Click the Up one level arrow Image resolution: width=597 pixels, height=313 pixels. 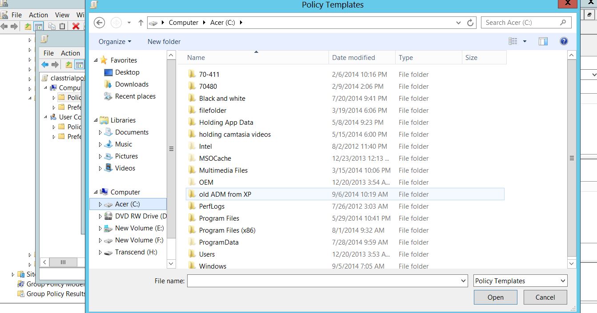[140, 23]
